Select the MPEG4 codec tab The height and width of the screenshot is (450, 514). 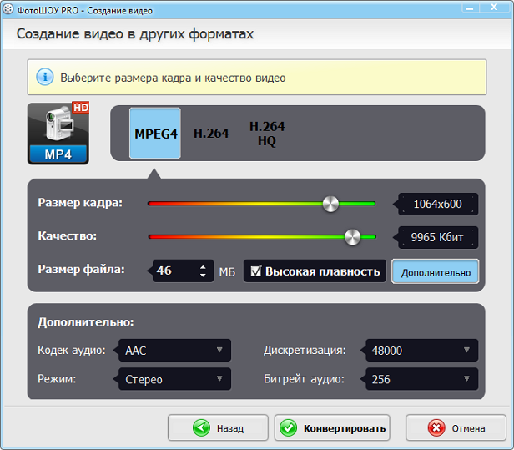tap(155, 134)
